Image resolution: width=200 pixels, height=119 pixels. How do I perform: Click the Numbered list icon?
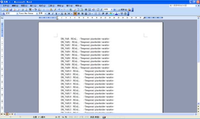coord(96,14)
